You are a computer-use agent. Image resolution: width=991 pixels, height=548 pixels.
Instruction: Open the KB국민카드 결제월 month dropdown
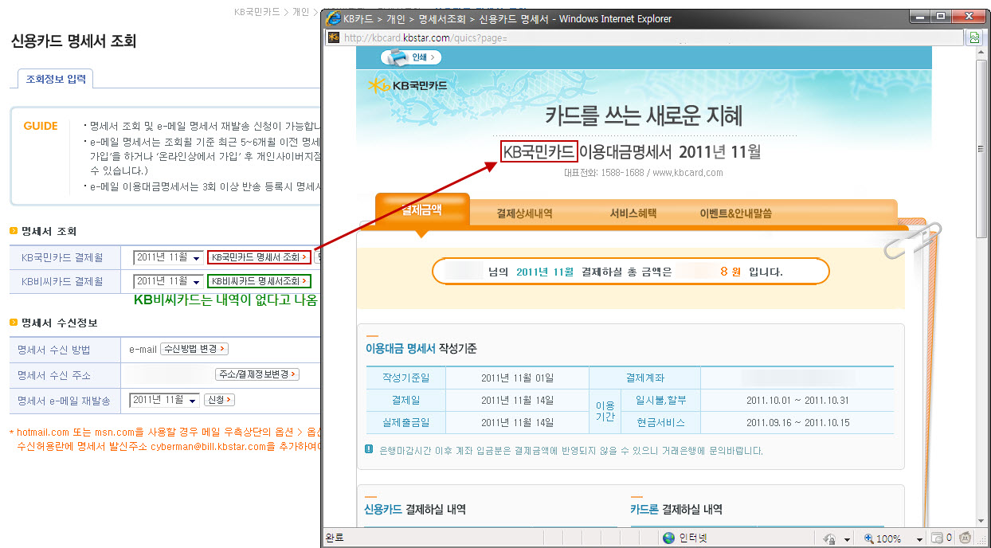pos(196,258)
